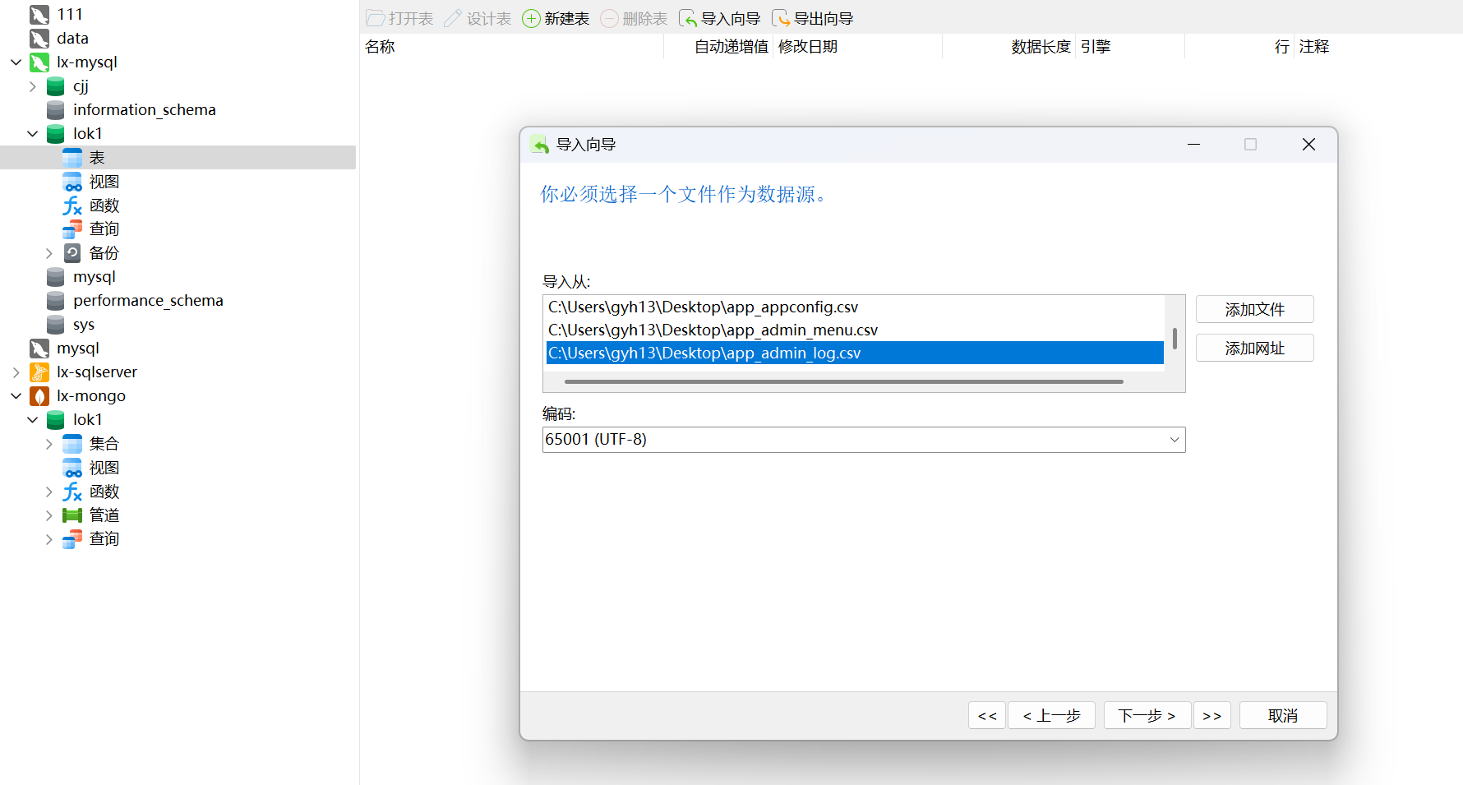The height and width of the screenshot is (785, 1463).
Task: Select the 备份 backup icon in the tree
Action: (72, 253)
